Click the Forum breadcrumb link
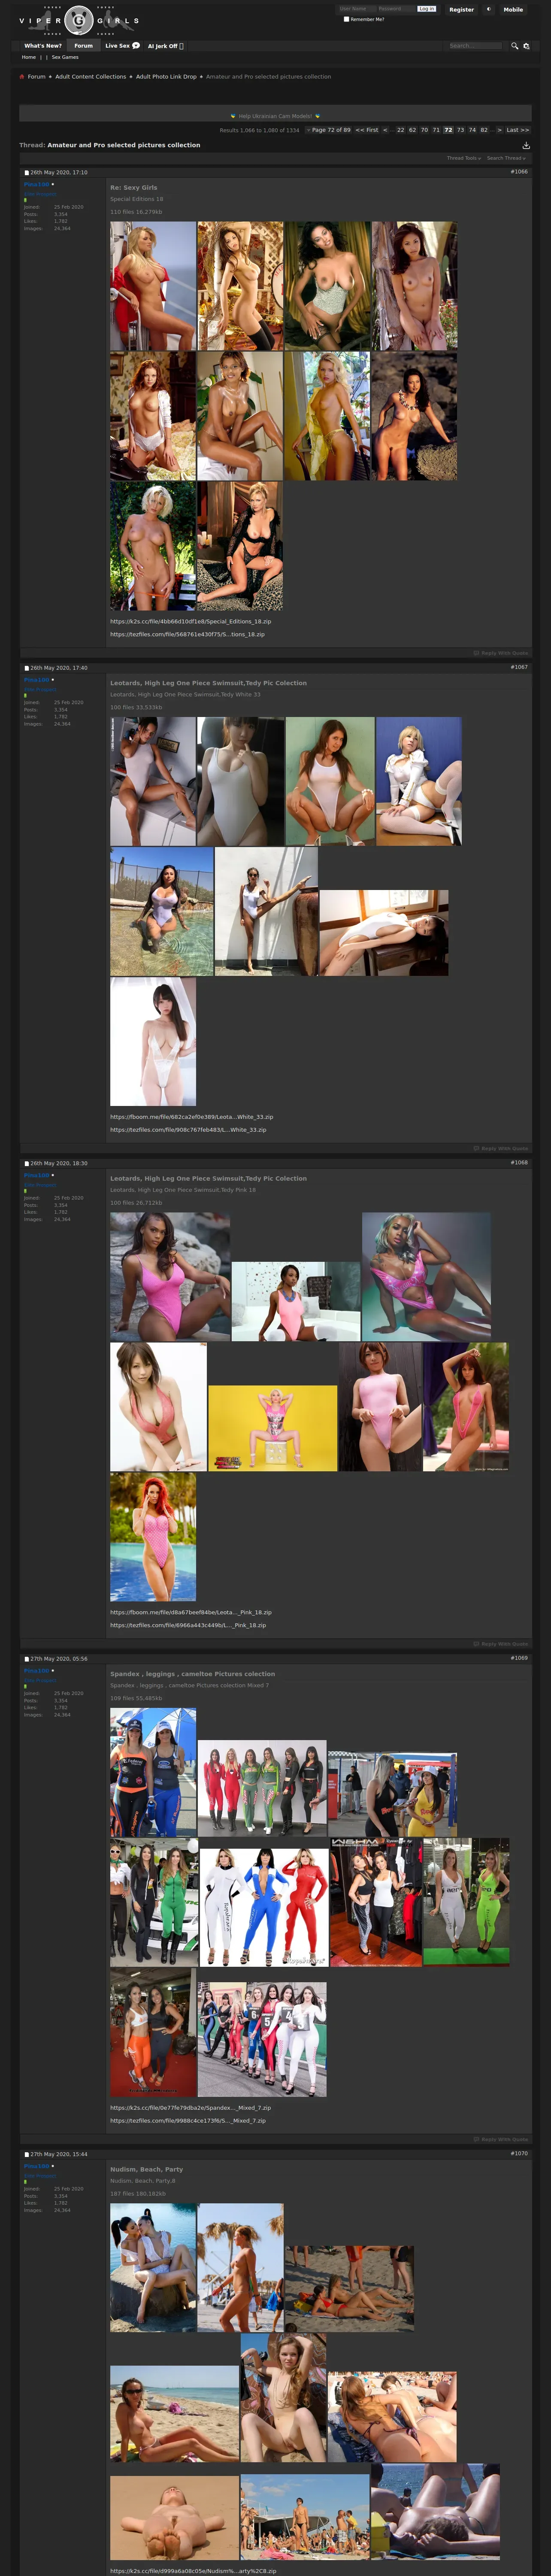551x2576 pixels. (36, 76)
